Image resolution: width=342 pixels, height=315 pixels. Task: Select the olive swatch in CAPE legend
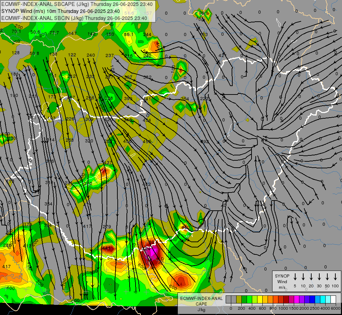tap(239, 299)
